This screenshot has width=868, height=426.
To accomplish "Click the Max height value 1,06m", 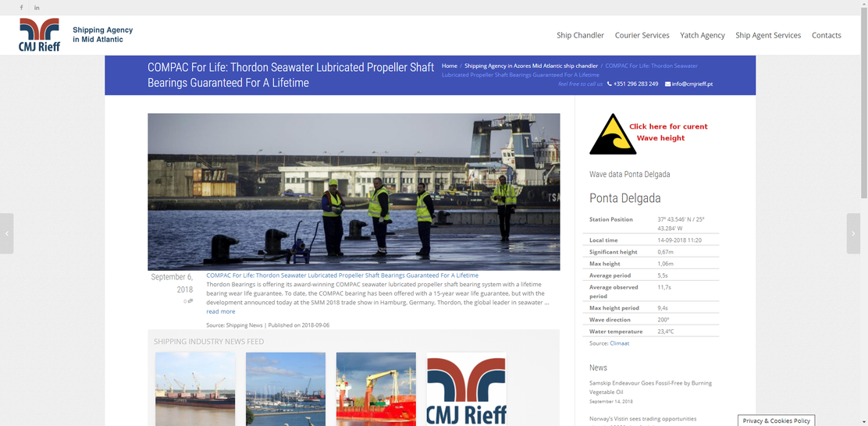I will [x=665, y=264].
